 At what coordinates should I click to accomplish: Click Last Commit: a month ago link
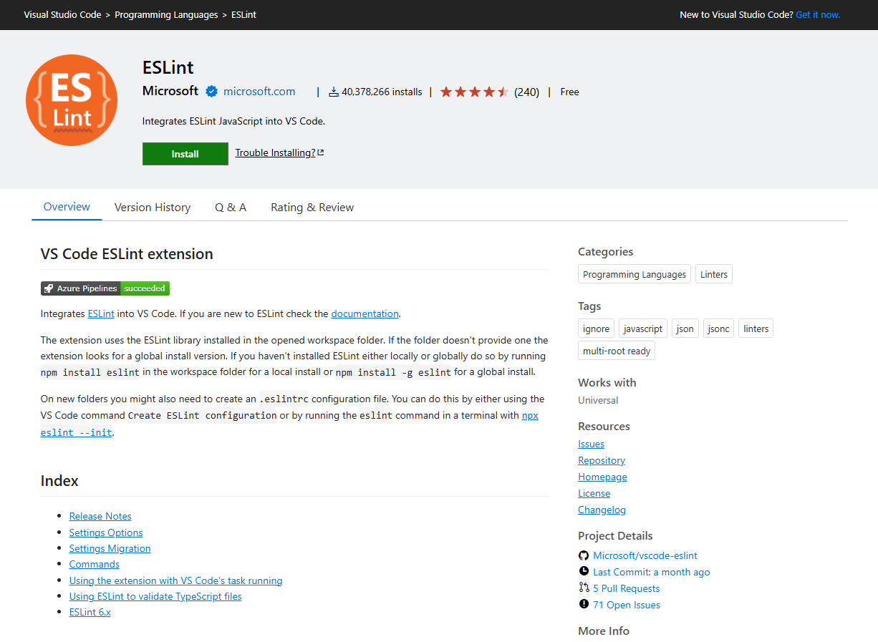point(652,572)
